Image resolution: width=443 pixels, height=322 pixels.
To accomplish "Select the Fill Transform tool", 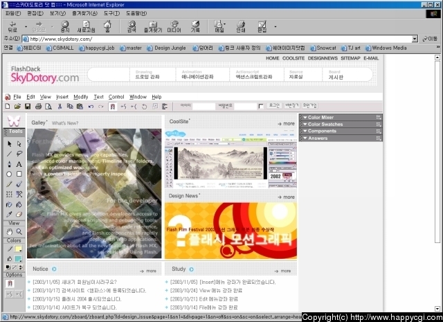I will [x=19, y=194].
